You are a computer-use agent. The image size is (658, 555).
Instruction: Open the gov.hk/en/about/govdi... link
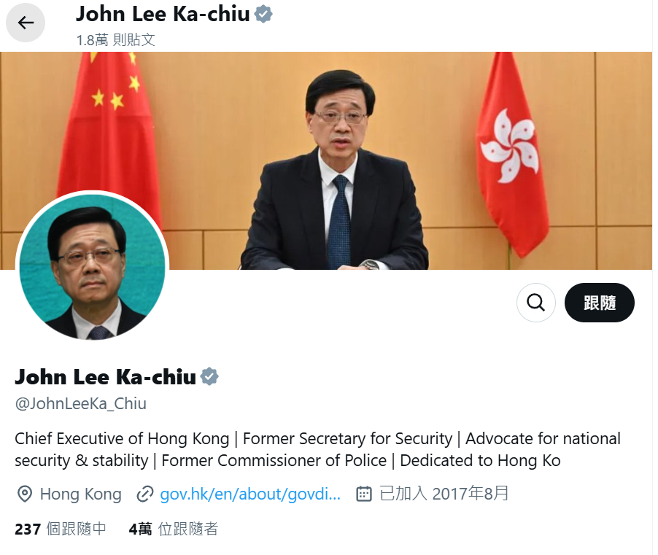250,494
